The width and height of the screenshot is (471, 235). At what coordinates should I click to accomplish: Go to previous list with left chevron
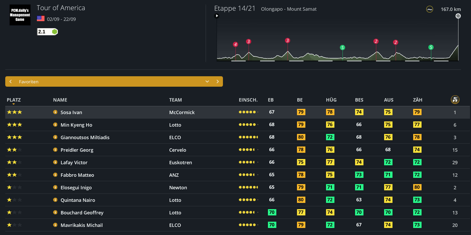click(11, 81)
